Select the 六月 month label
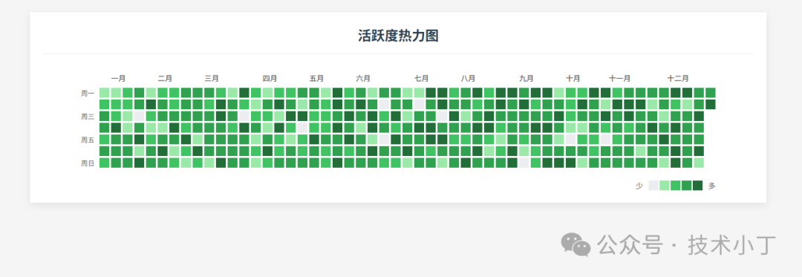Viewport: 802px width, 277px height. pos(363,78)
